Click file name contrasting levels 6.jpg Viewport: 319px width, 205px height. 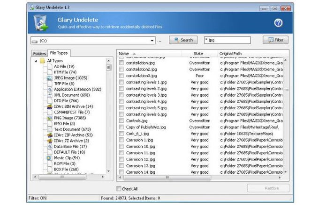click(x=146, y=114)
